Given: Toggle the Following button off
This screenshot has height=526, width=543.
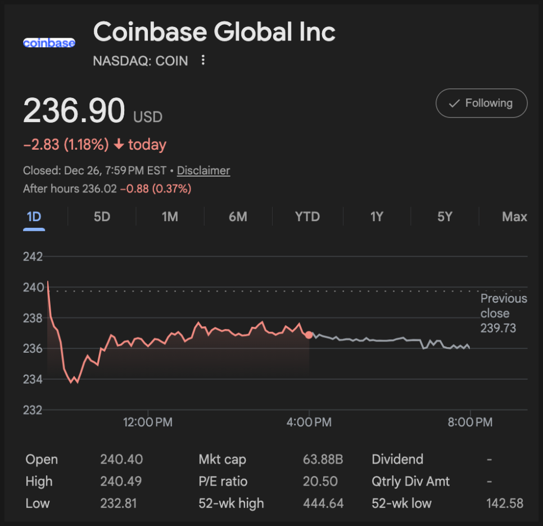Looking at the screenshot, I should [x=482, y=104].
